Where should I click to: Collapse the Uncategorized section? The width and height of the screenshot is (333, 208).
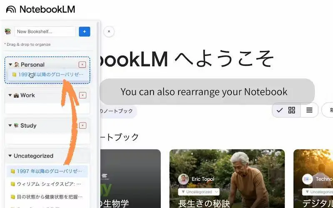tap(10, 156)
